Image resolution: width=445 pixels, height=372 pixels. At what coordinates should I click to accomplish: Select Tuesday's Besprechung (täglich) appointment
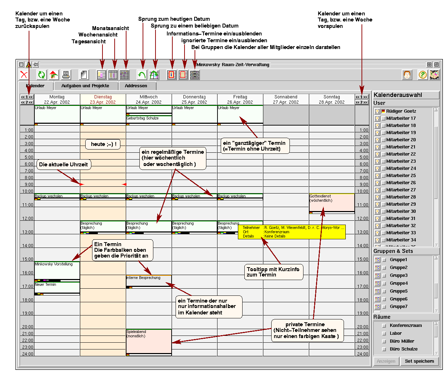coord(103,227)
